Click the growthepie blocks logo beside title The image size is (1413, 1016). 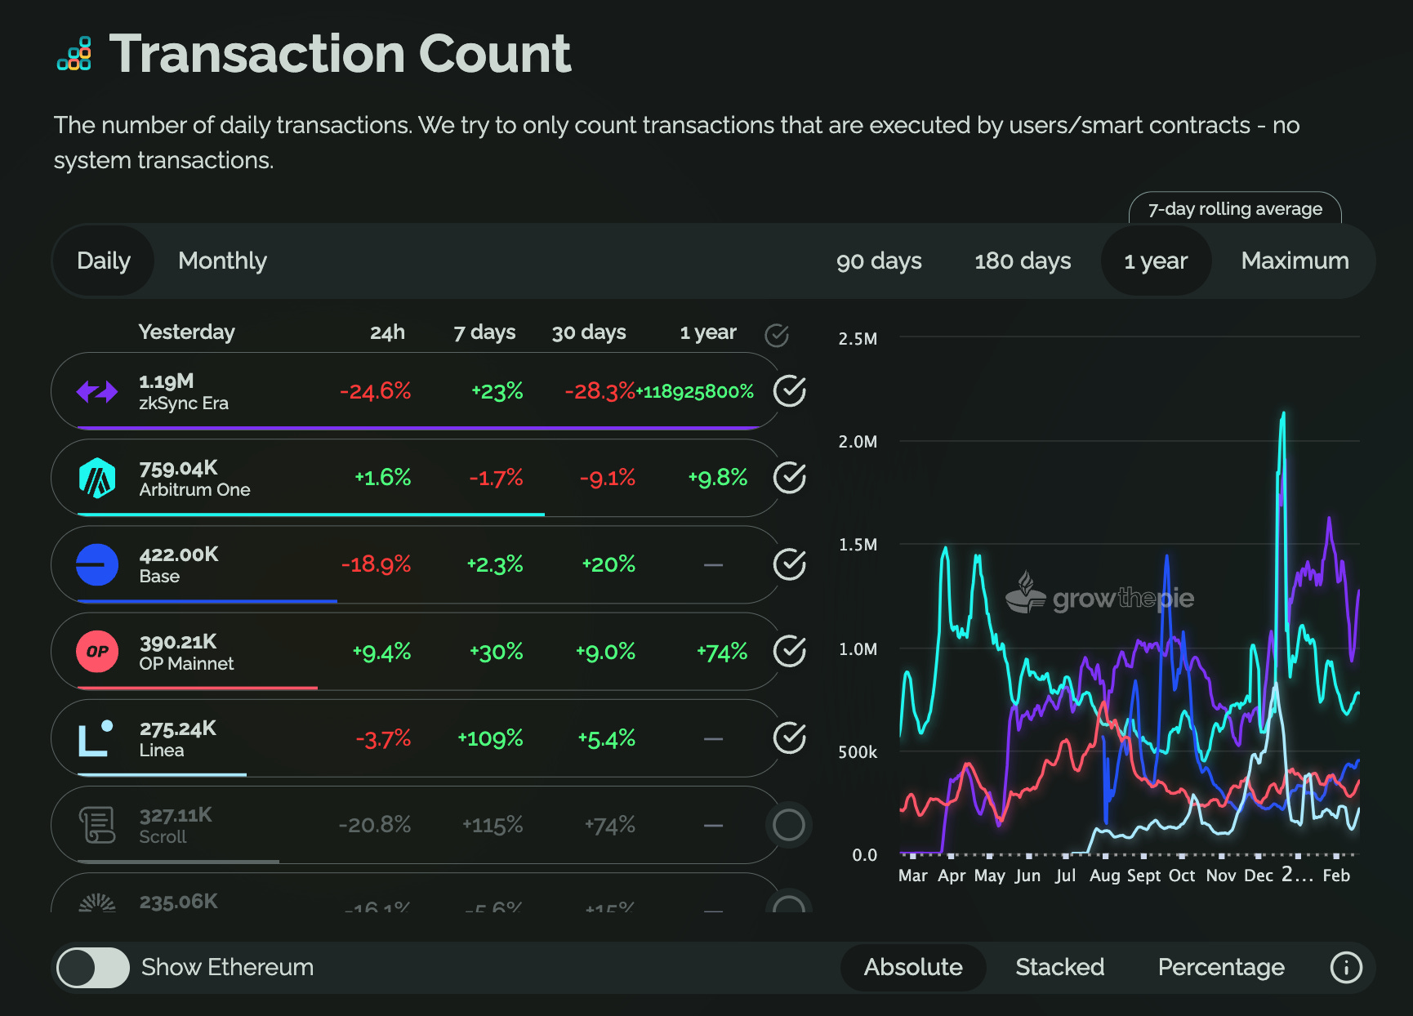(74, 54)
